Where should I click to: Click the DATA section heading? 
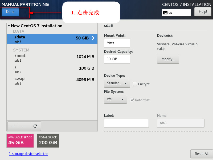point(19,31)
